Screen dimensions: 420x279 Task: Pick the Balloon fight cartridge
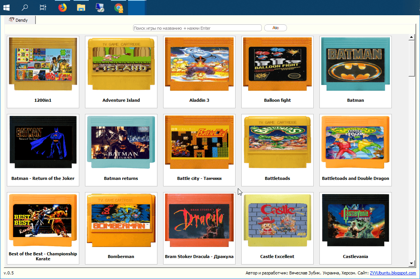pos(277,72)
